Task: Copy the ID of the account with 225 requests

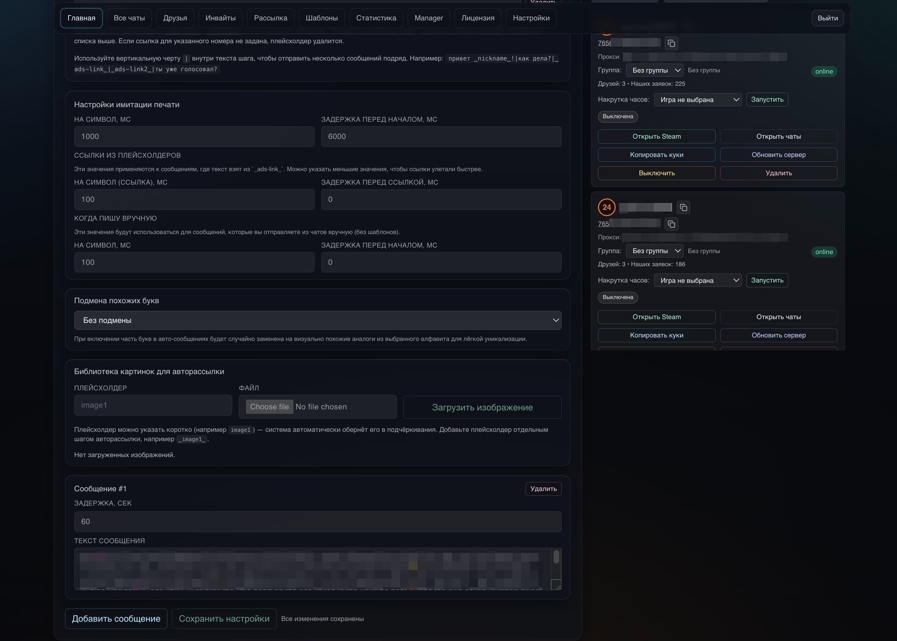Action: tap(671, 44)
